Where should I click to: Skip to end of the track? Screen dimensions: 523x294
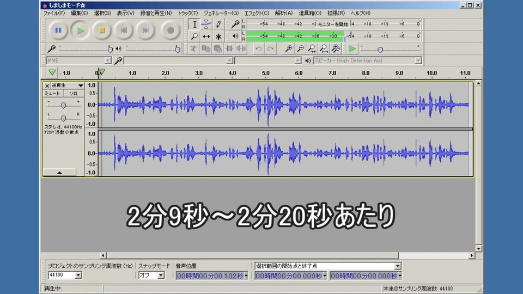tap(146, 30)
